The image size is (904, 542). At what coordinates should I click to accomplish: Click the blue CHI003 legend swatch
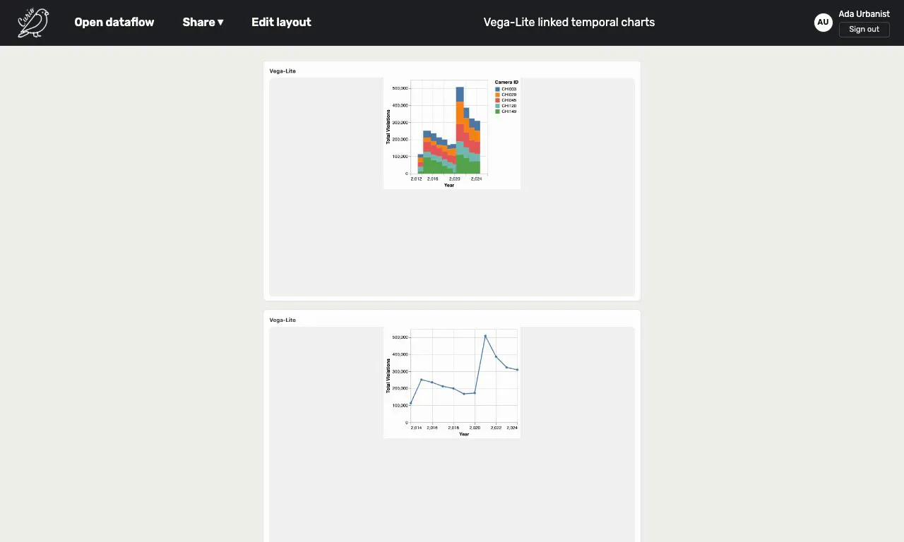coord(498,89)
